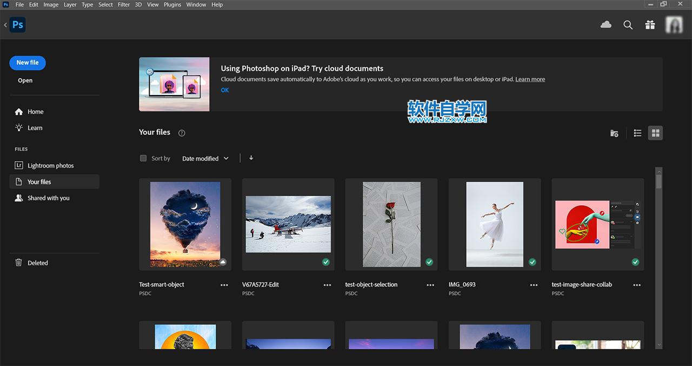This screenshot has height=366, width=692.
Task: Click the Your files help question icon
Action: coord(182,133)
